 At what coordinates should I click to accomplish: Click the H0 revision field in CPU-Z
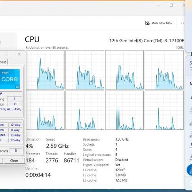click(x=15, y=104)
